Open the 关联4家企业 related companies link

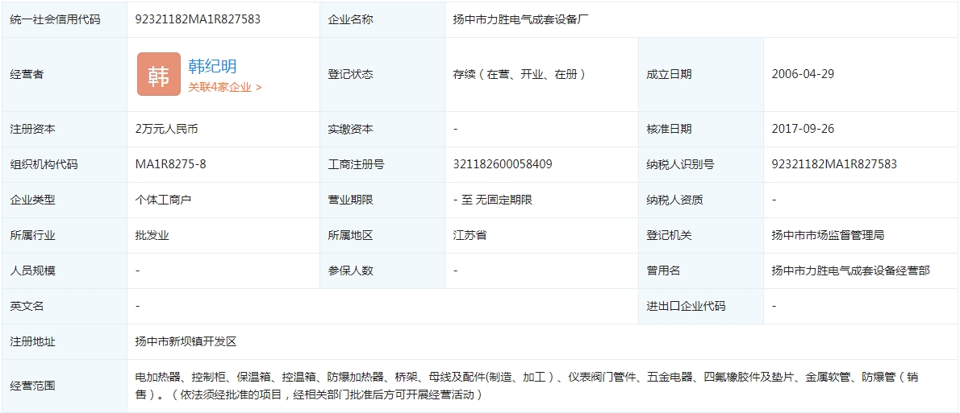pyautogui.click(x=224, y=87)
